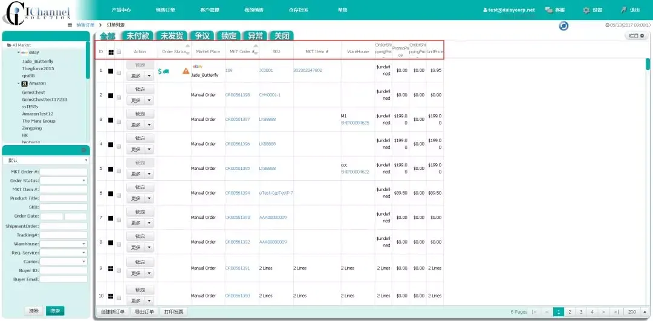Open the 默认 saved-search dropdown

(45, 160)
